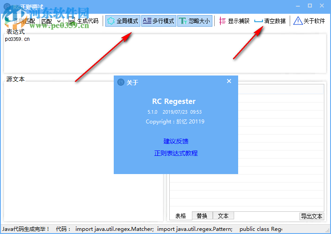This screenshot has width=331, height=234.
Task: Click the 关于 dialog title icon
Action: pos(121,82)
